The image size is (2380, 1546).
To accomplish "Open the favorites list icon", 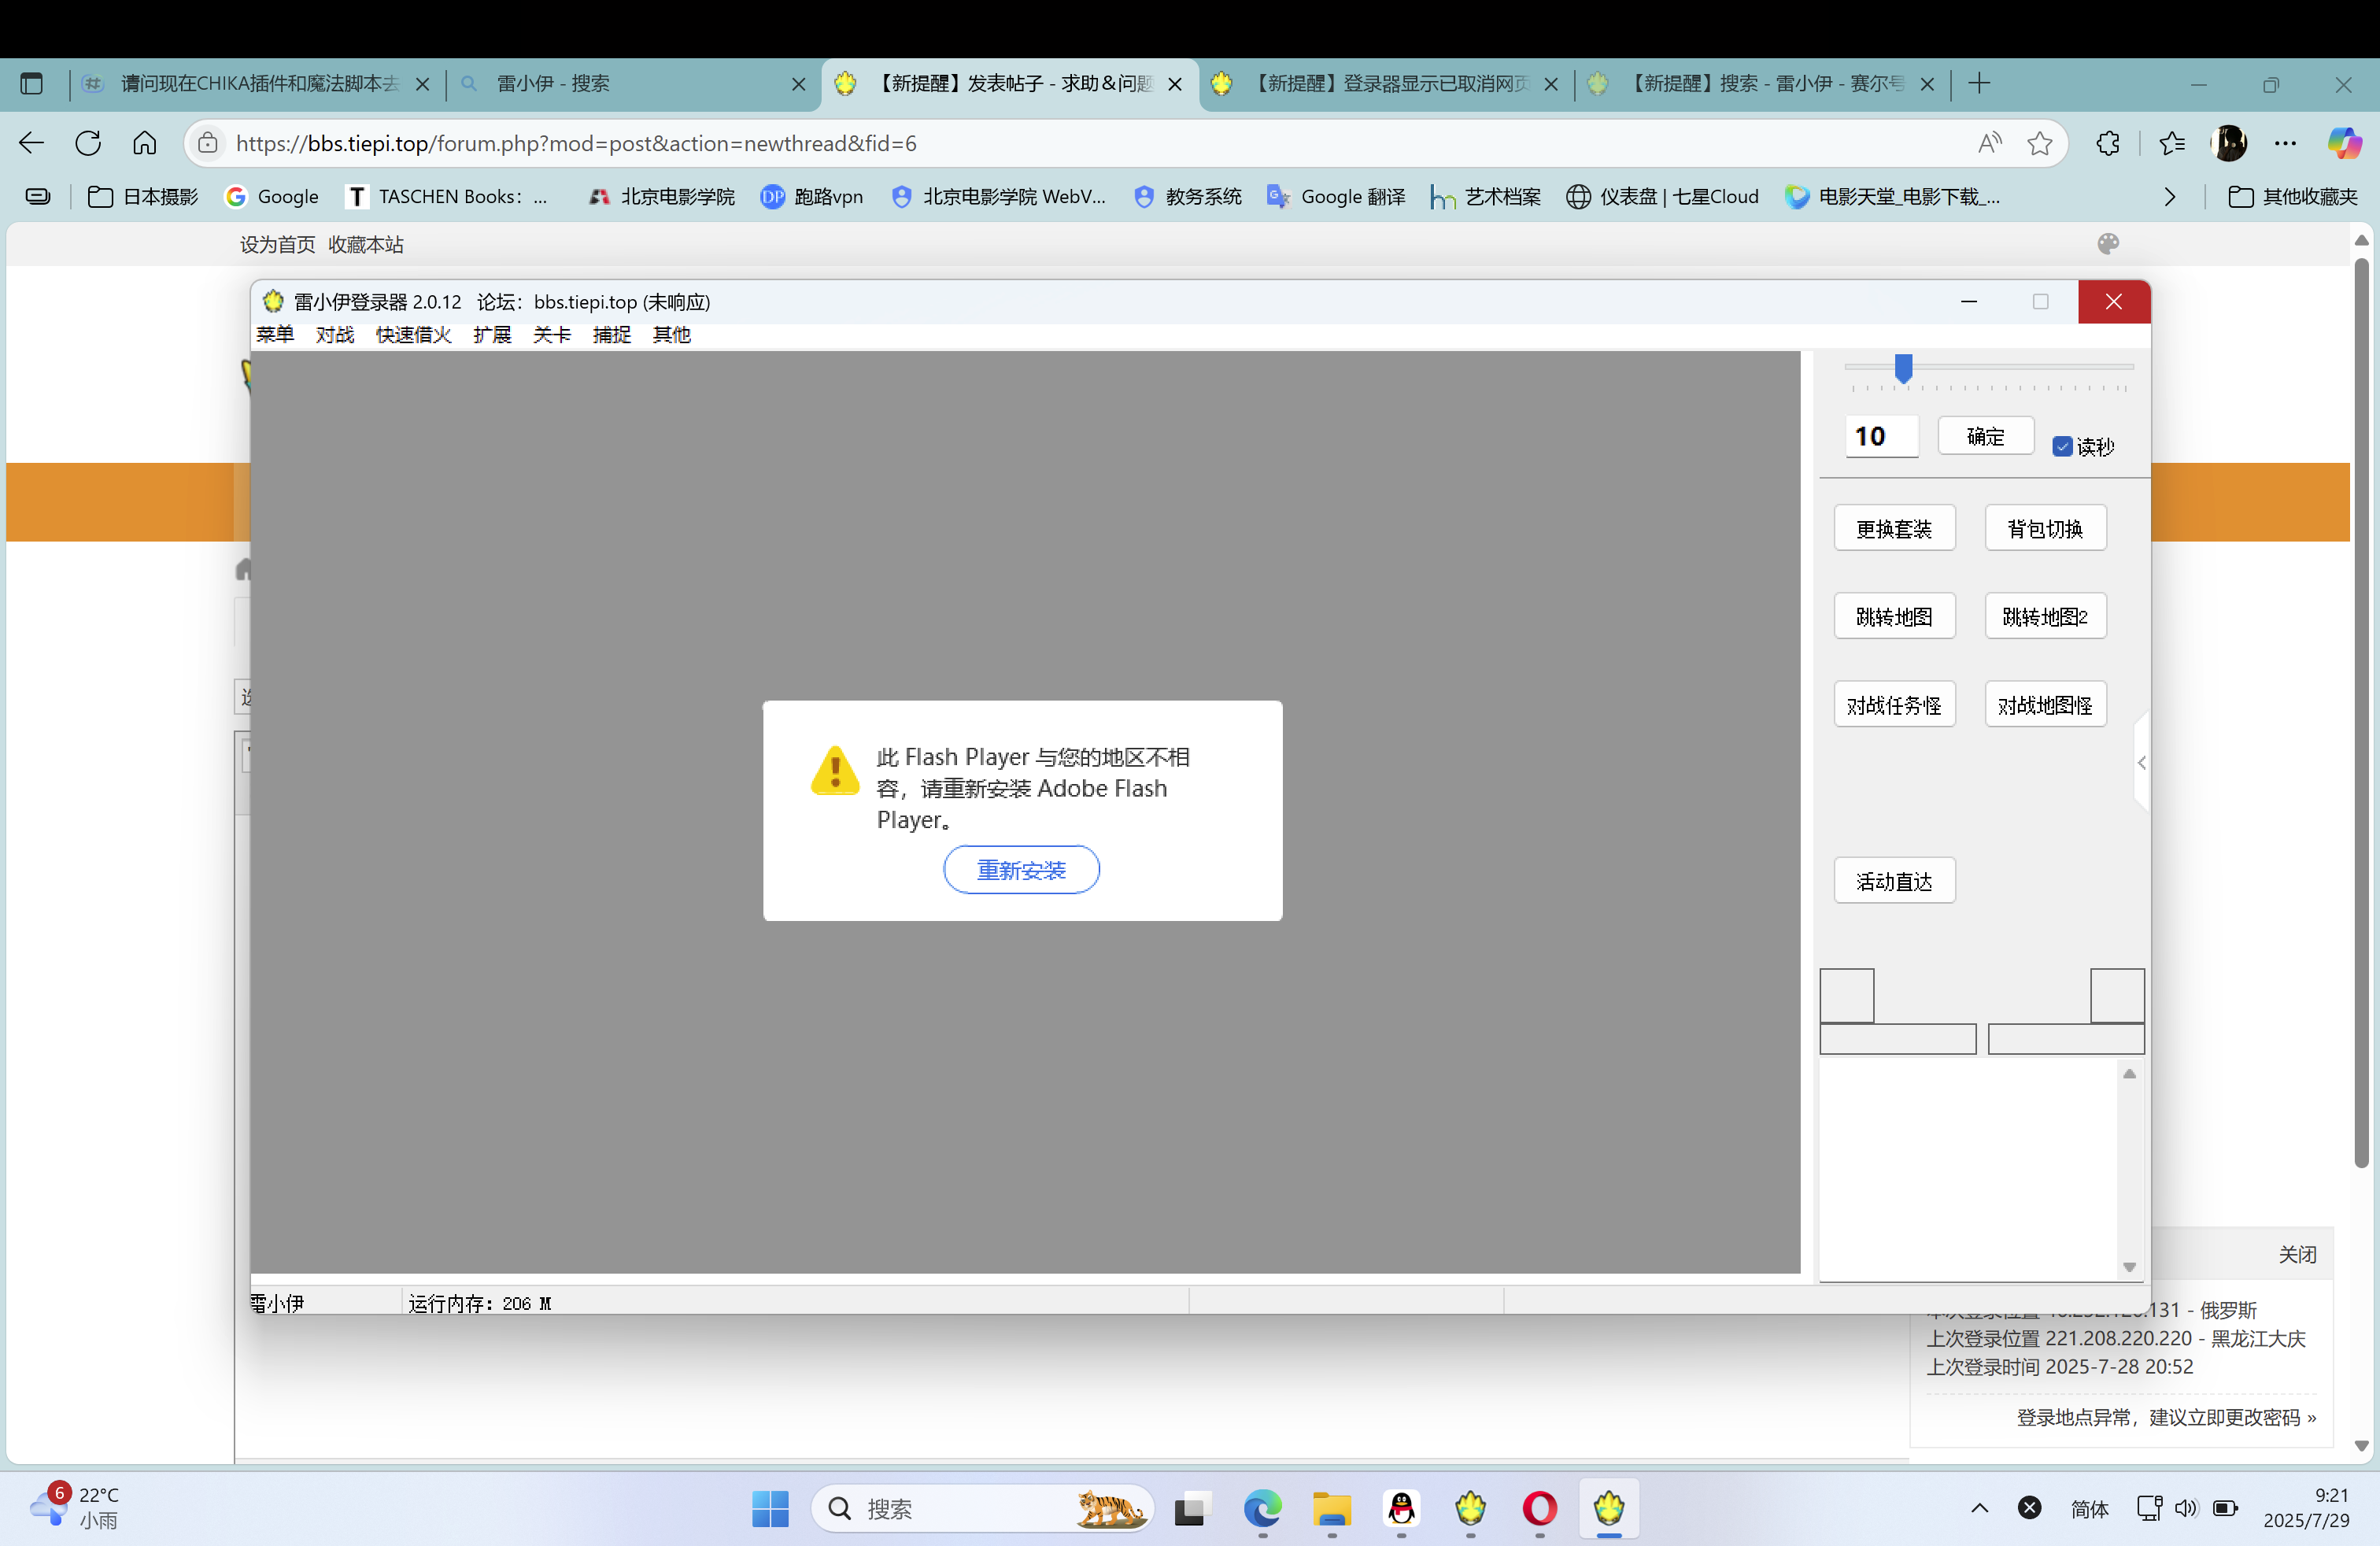I will coord(2172,143).
